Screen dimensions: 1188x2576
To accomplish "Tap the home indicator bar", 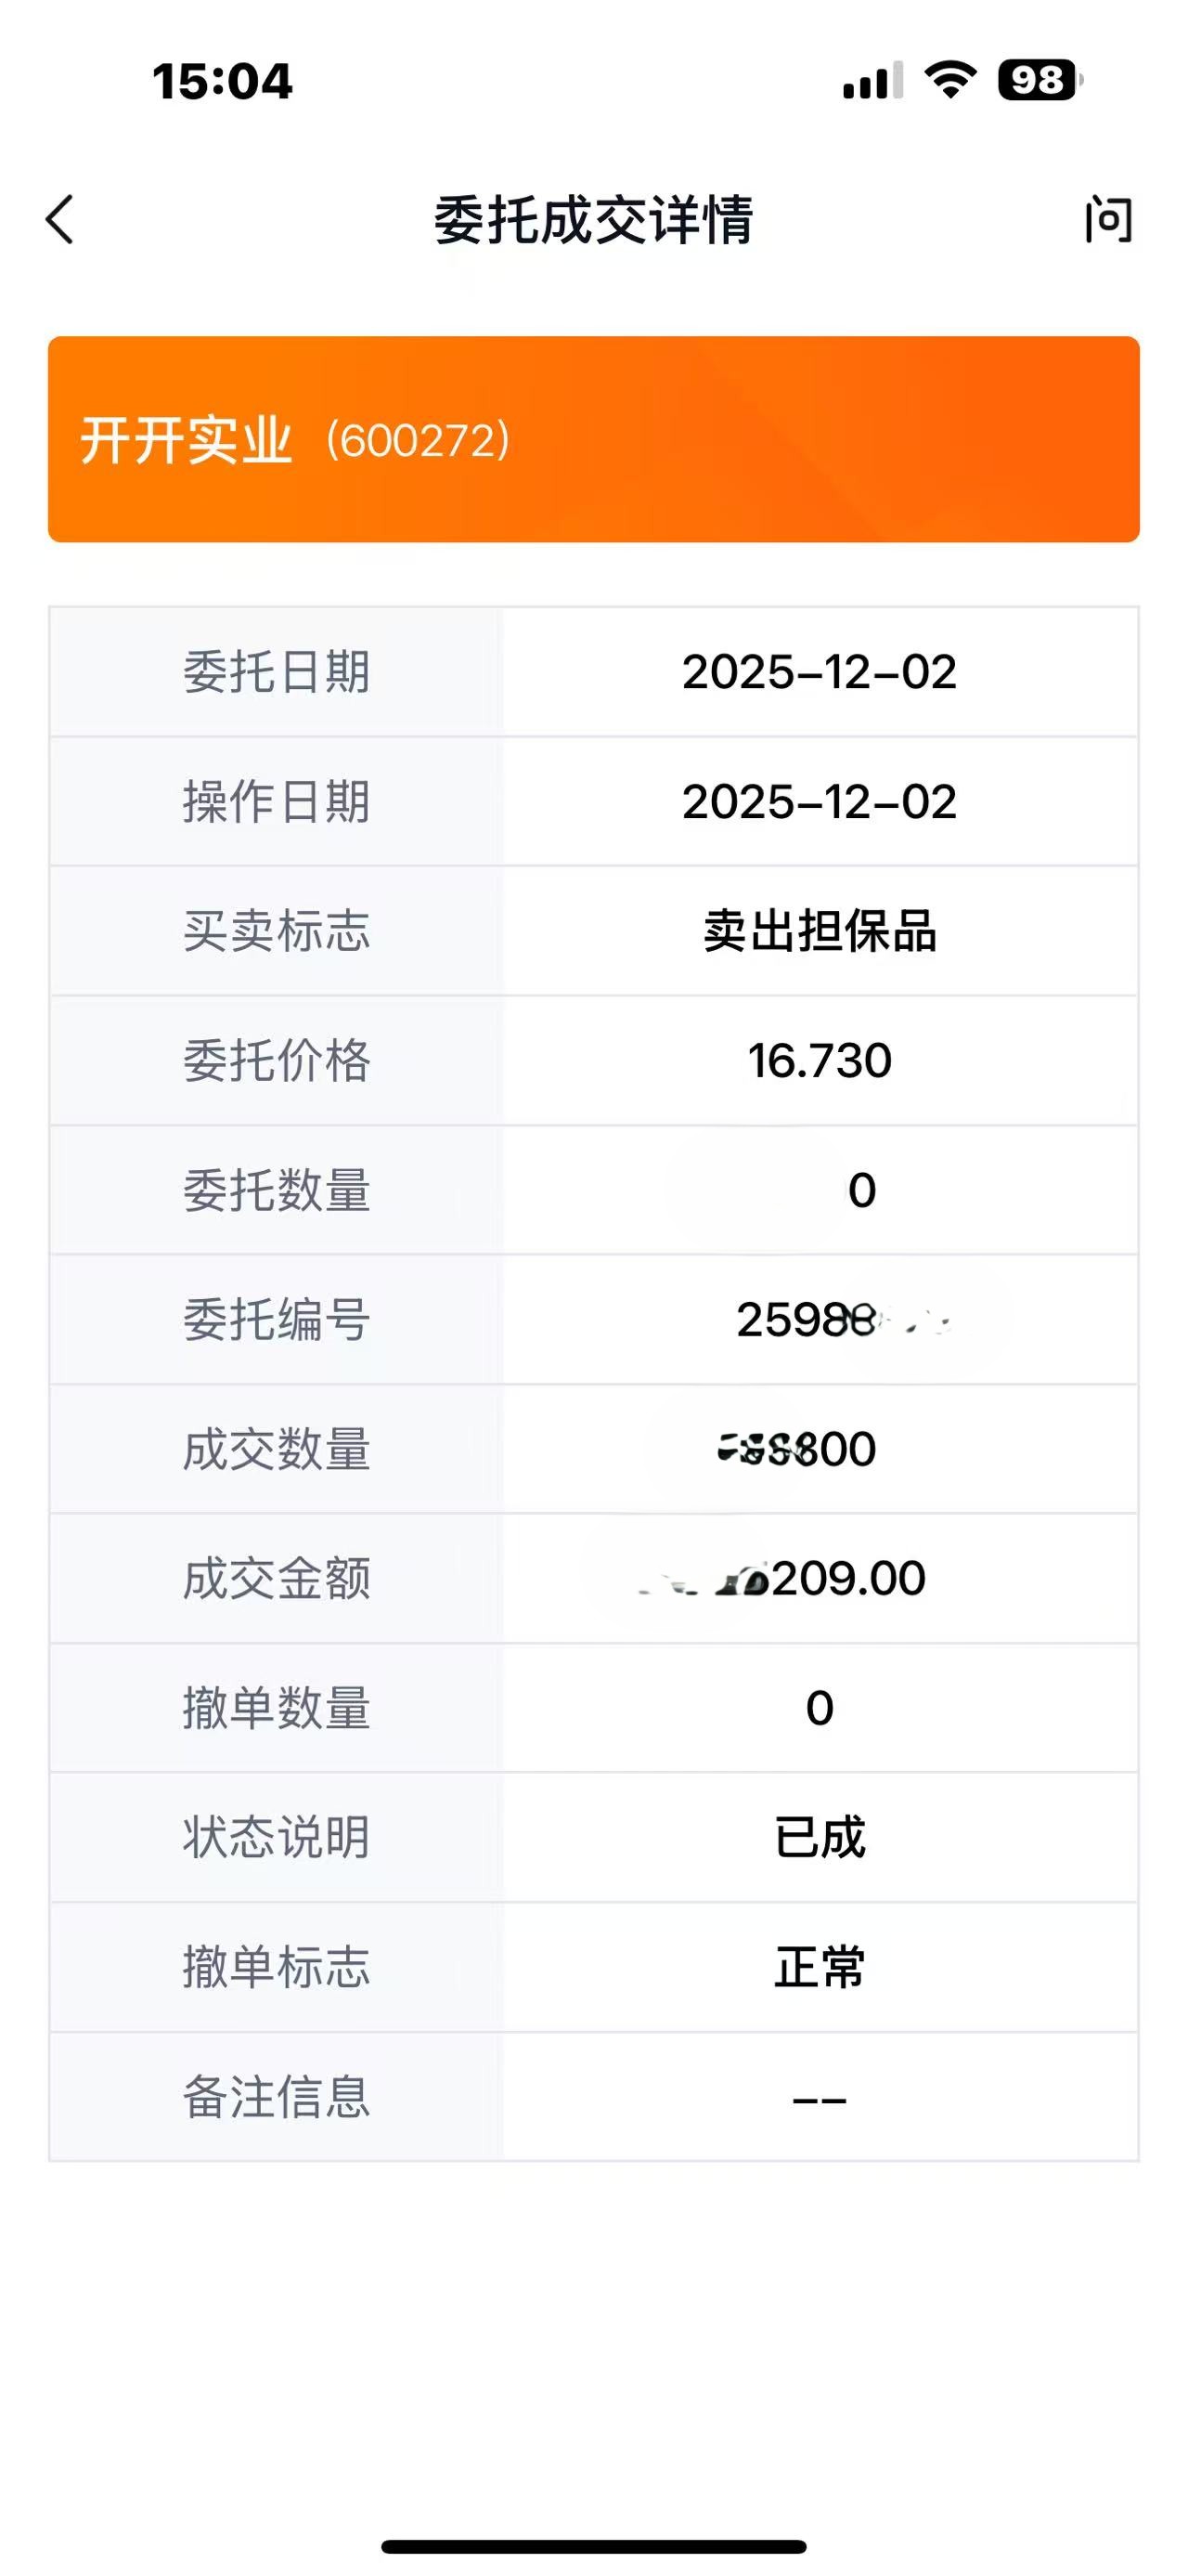I will click(x=593, y=2546).
